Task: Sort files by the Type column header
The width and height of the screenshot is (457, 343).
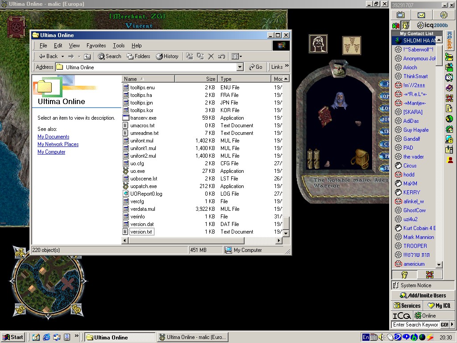Action: (x=244, y=79)
